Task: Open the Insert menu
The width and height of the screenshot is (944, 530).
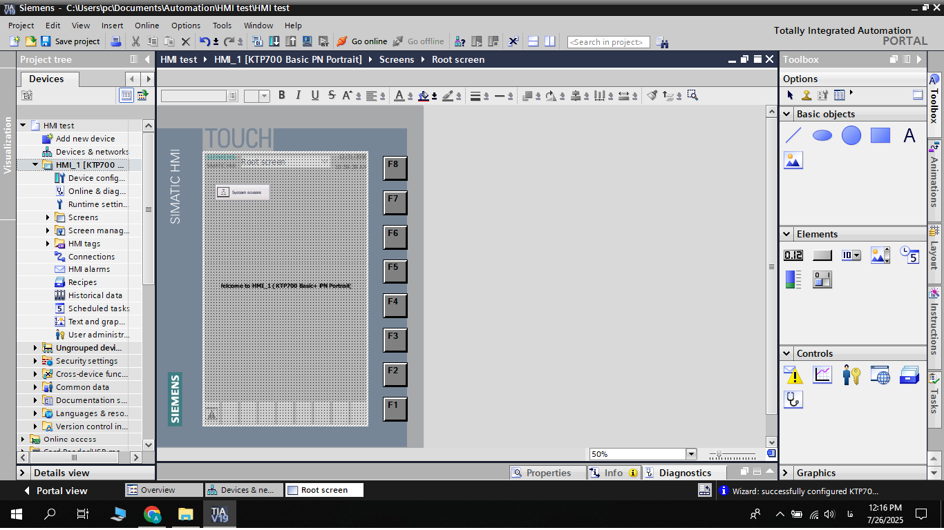Action: [x=113, y=26]
